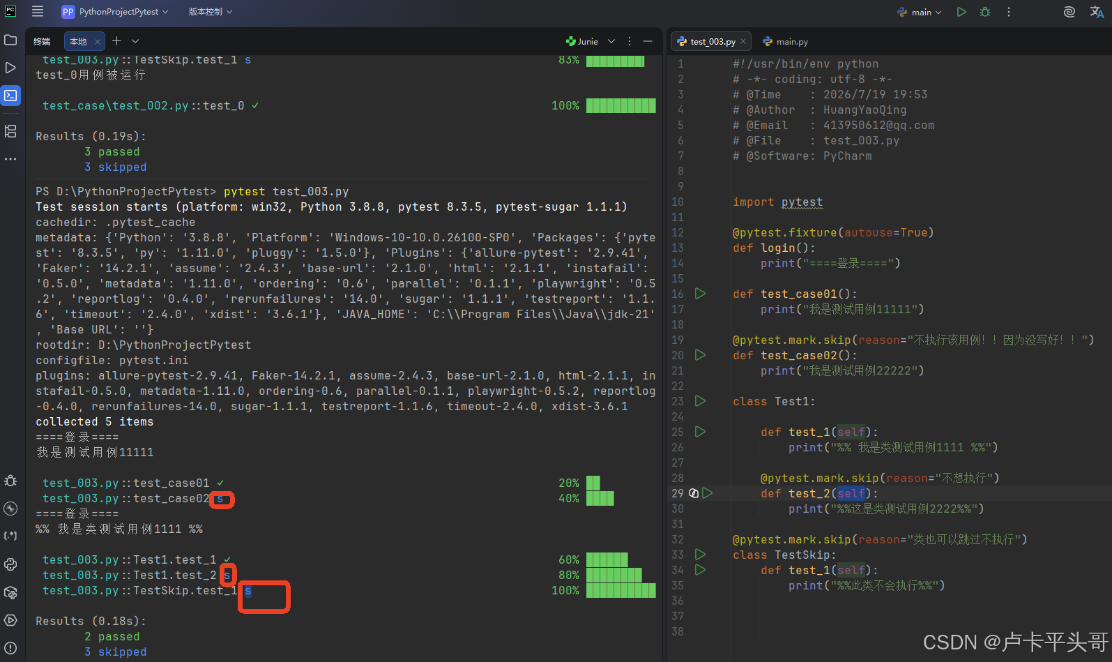Open the More Actions vertical dots in top toolbar
This screenshot has width=1112, height=662.
click(1008, 12)
